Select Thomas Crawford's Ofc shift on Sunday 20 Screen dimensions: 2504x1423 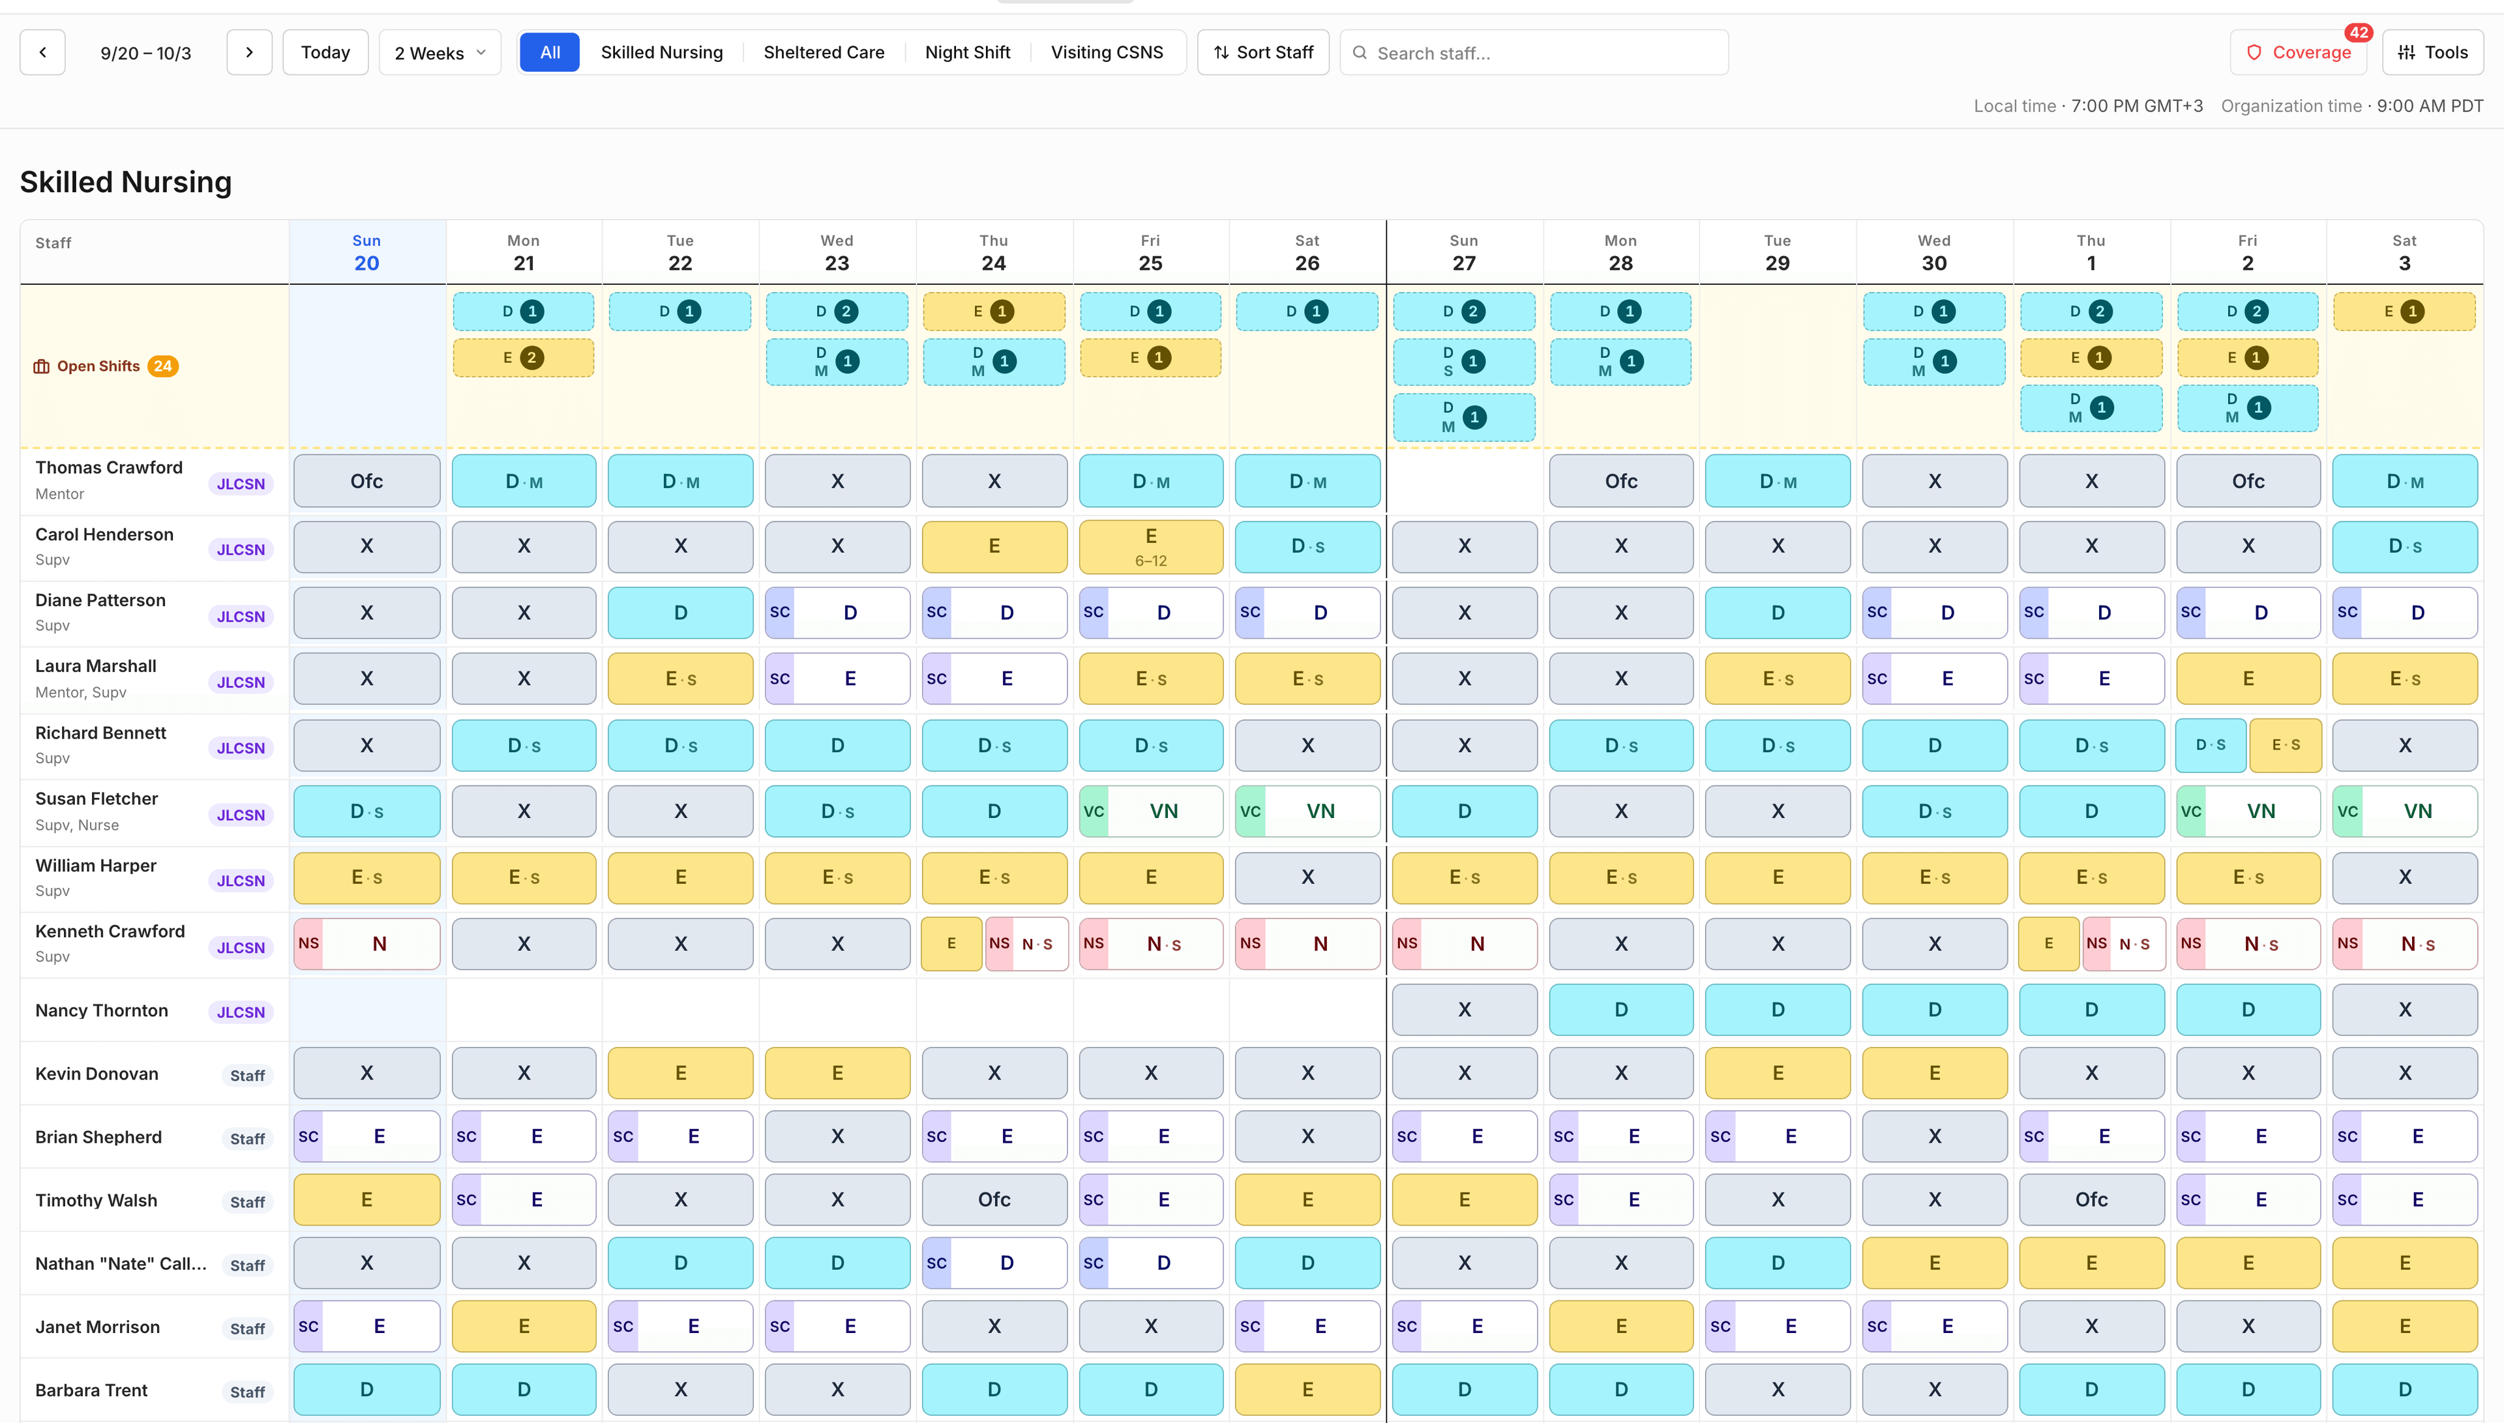coord(366,481)
